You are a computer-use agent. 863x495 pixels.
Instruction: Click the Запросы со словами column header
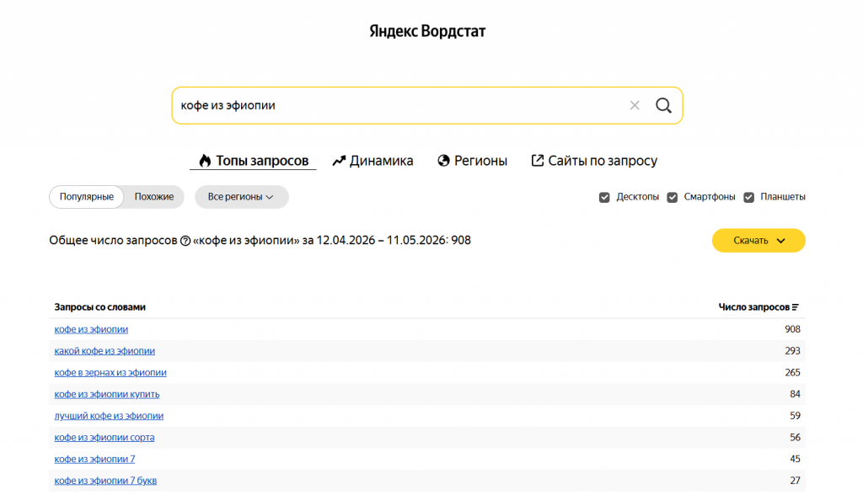pyautogui.click(x=99, y=307)
